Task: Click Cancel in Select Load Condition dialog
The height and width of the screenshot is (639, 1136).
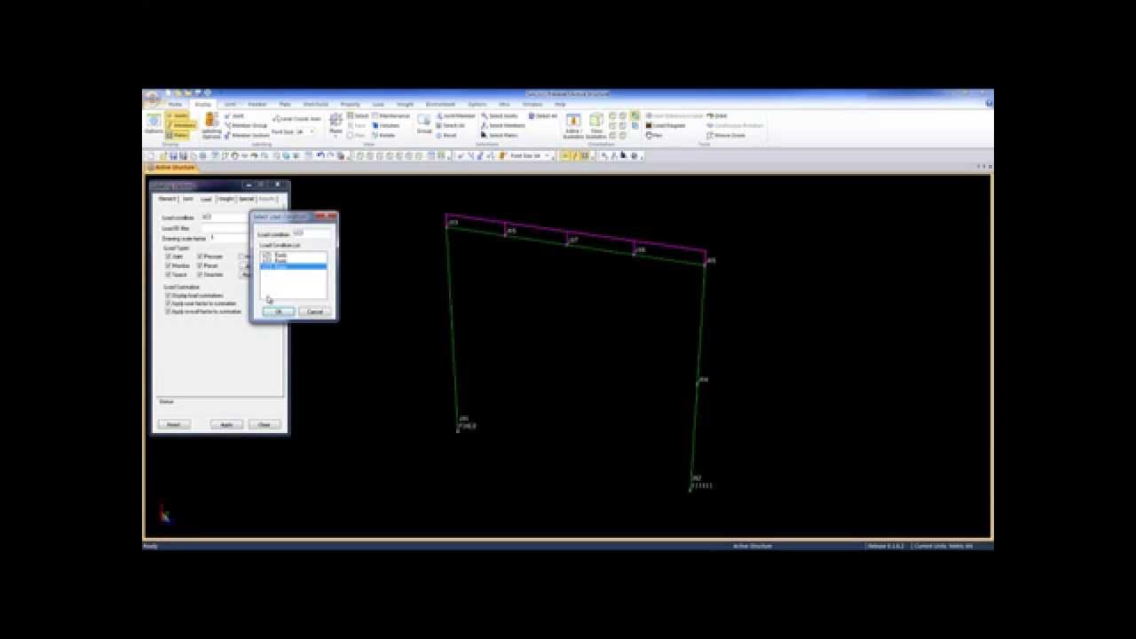Action: click(314, 312)
